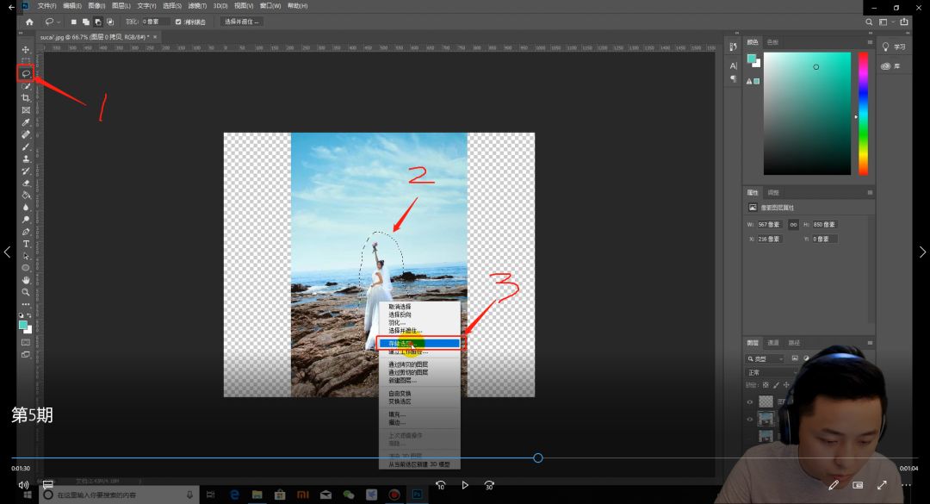Choose Subtract from Selection mode icon

point(98,22)
